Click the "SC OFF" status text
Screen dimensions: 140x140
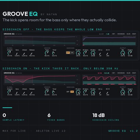[x=101, y=34]
